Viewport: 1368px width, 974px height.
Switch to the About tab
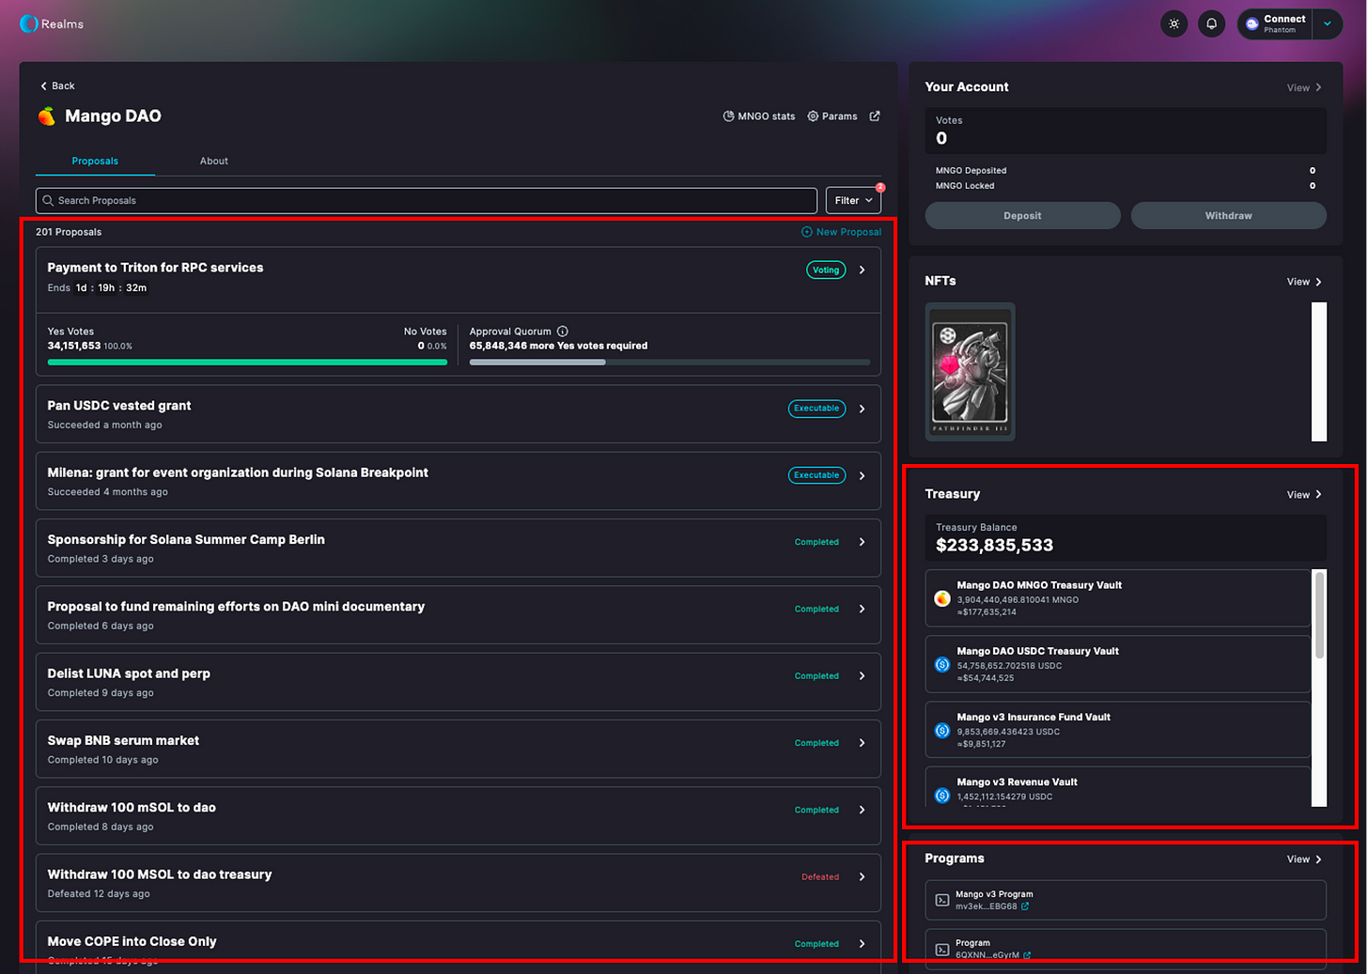[x=214, y=161]
